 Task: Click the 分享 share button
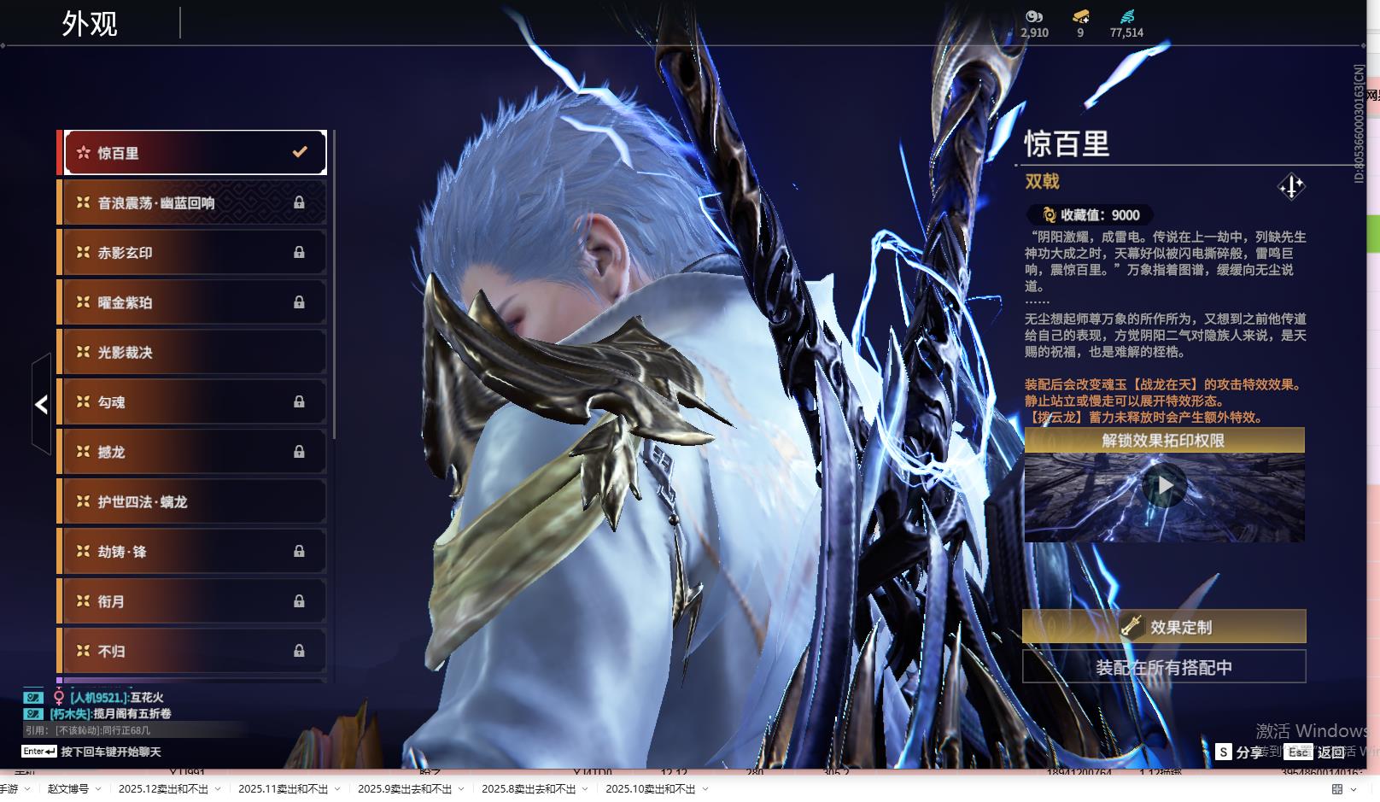(1240, 752)
